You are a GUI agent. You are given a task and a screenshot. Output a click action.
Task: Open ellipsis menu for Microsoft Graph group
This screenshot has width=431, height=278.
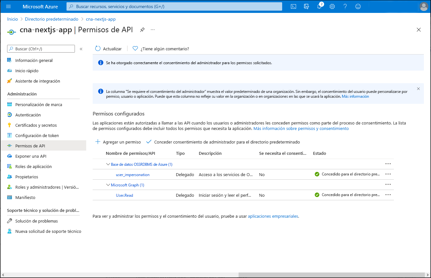[x=388, y=185]
